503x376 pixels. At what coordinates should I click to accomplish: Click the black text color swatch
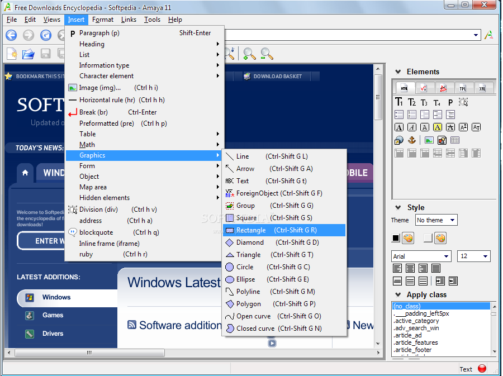(396, 238)
